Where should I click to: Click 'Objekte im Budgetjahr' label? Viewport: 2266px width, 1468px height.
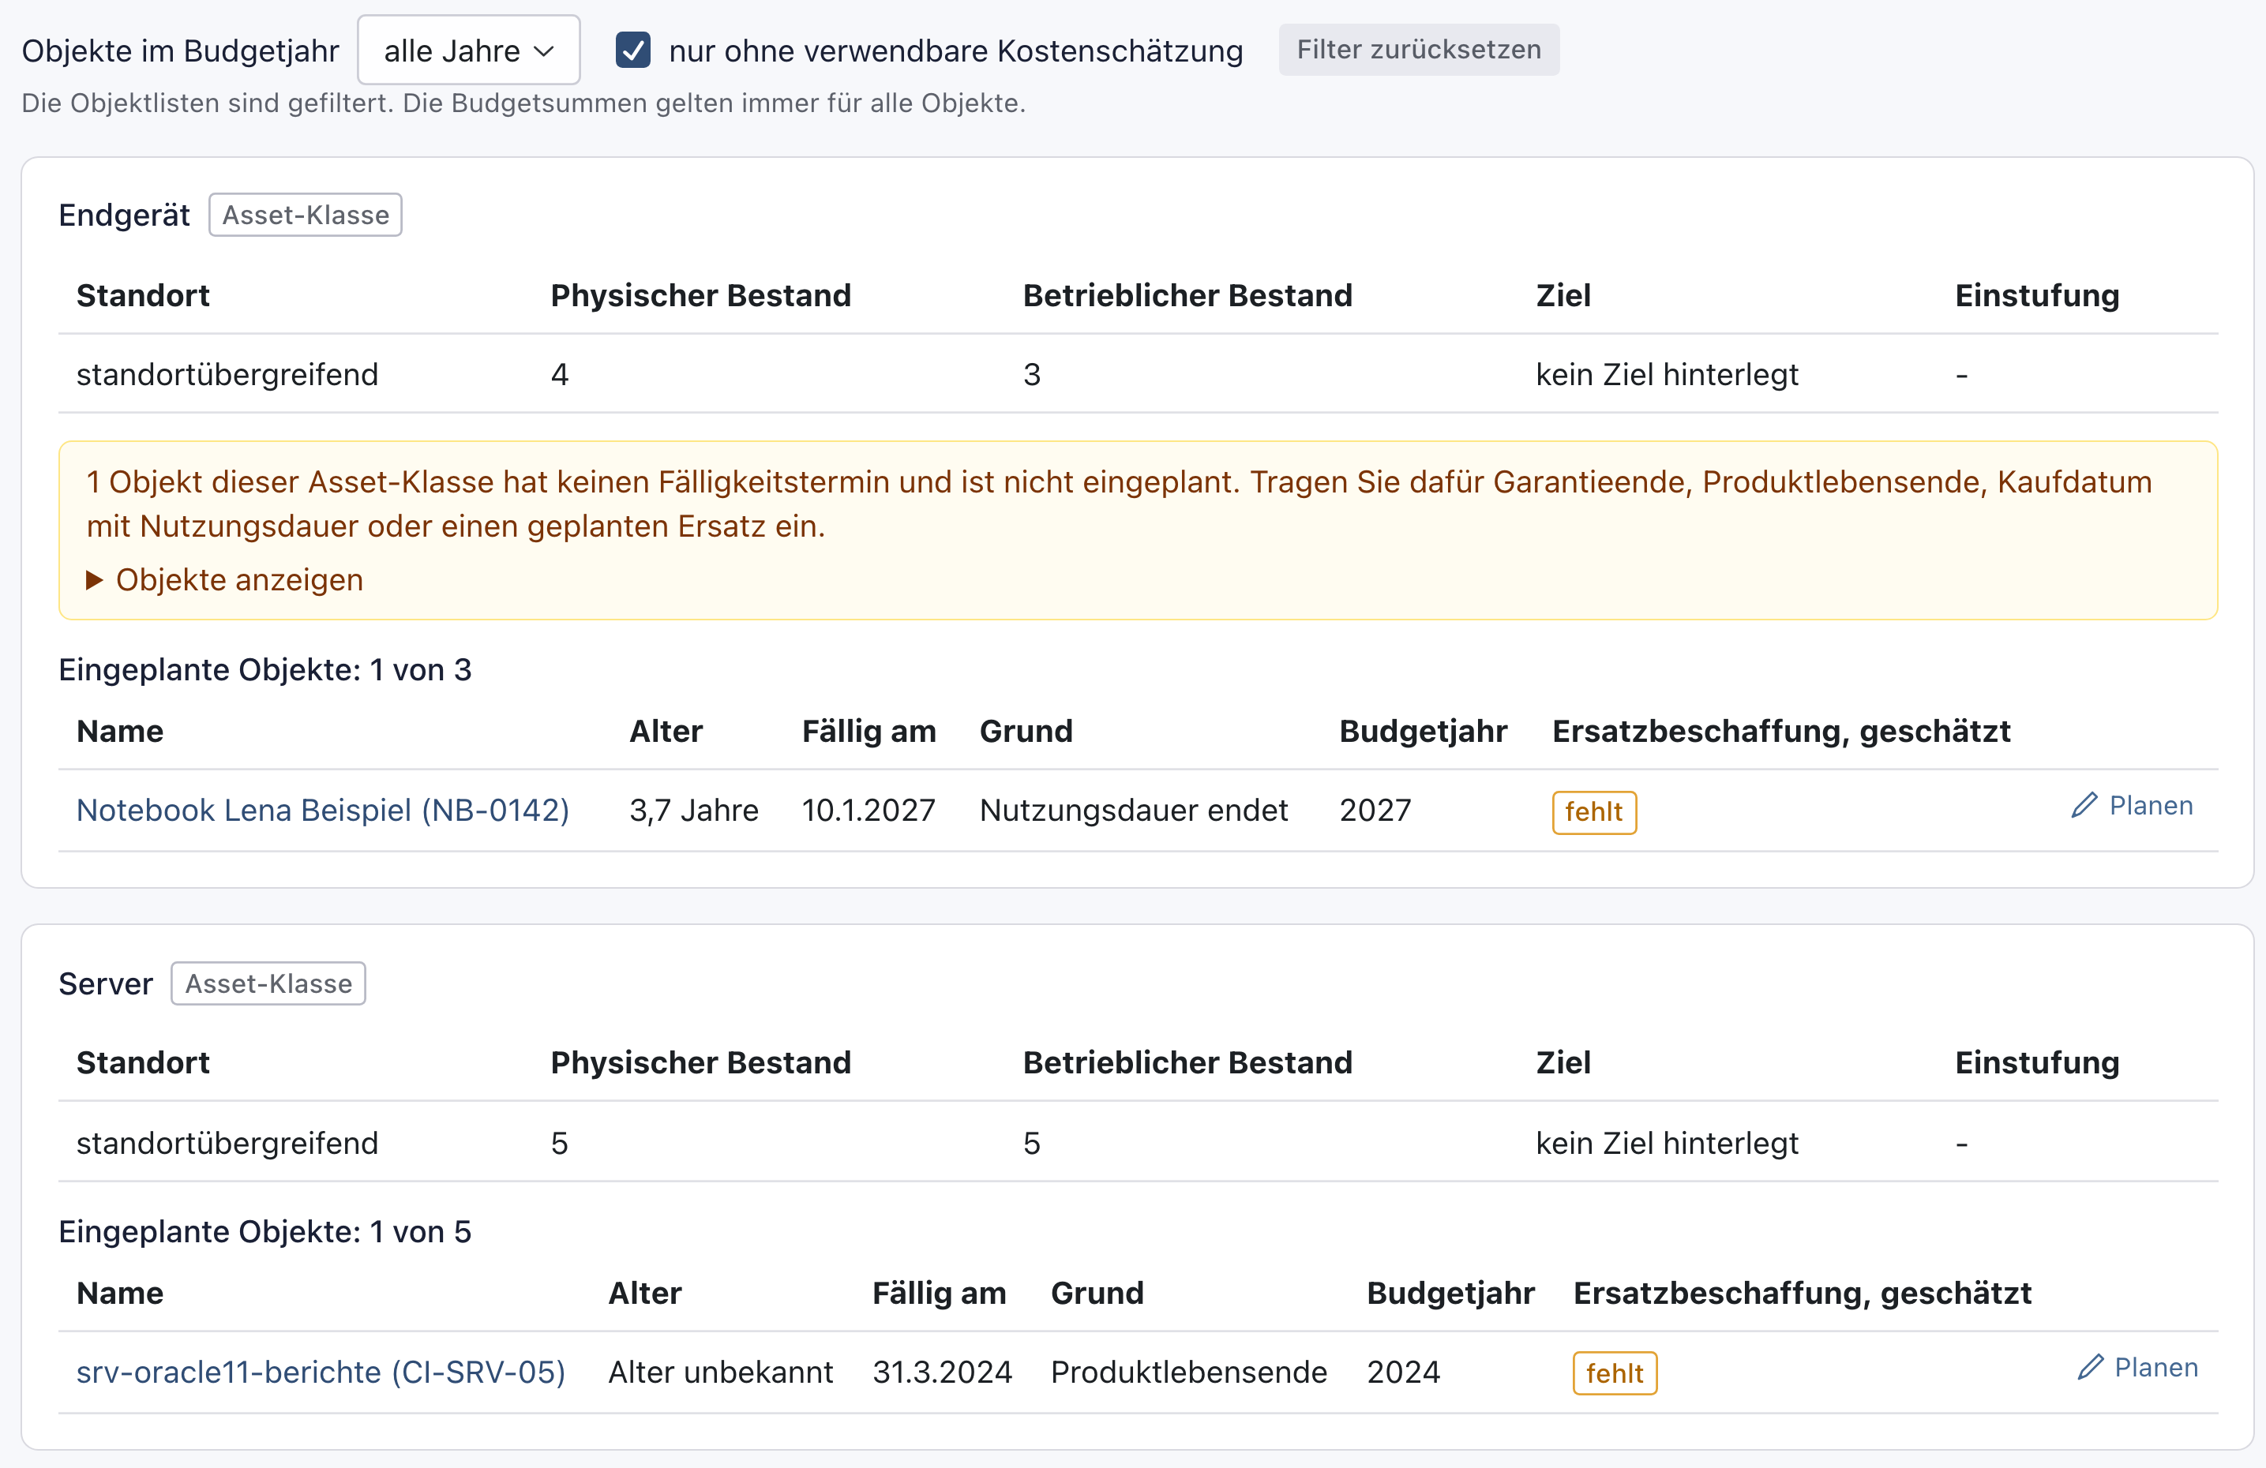pos(181,51)
